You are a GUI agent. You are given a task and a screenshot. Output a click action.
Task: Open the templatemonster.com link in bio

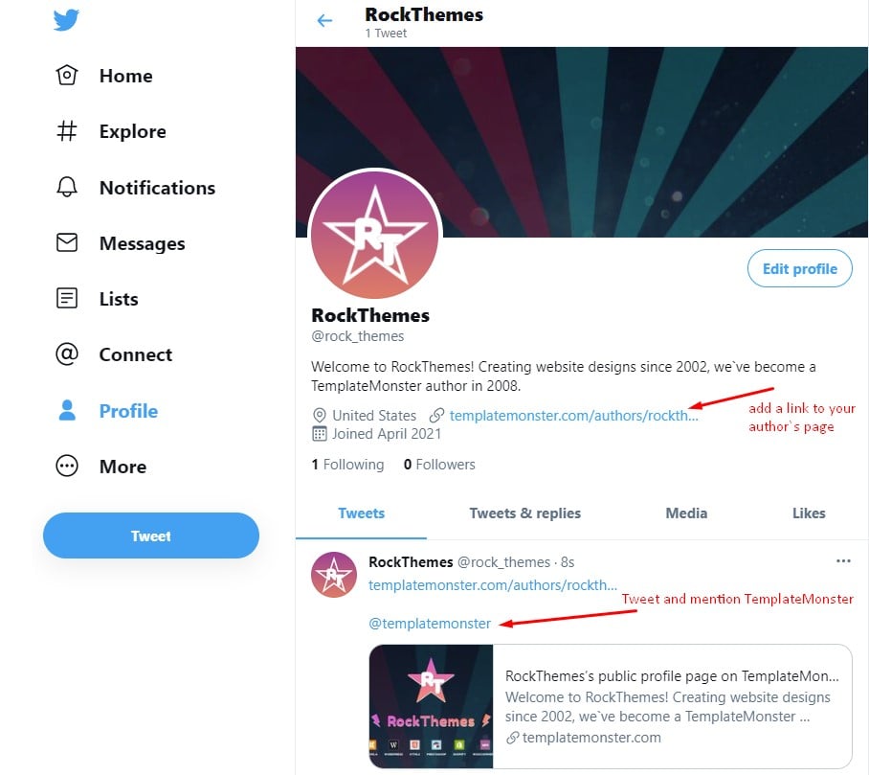click(x=573, y=416)
